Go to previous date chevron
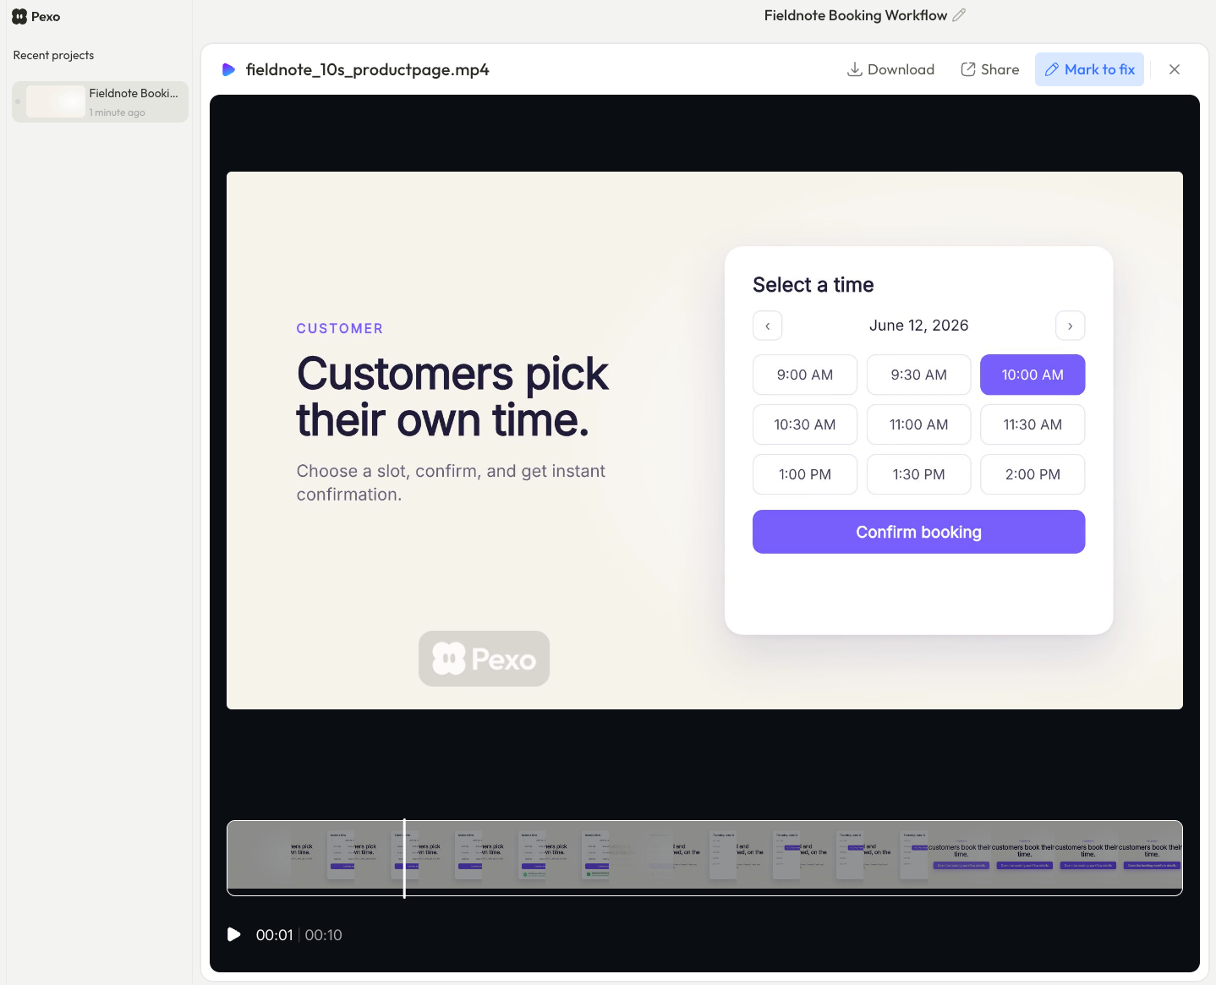The height and width of the screenshot is (985, 1216). pos(767,326)
